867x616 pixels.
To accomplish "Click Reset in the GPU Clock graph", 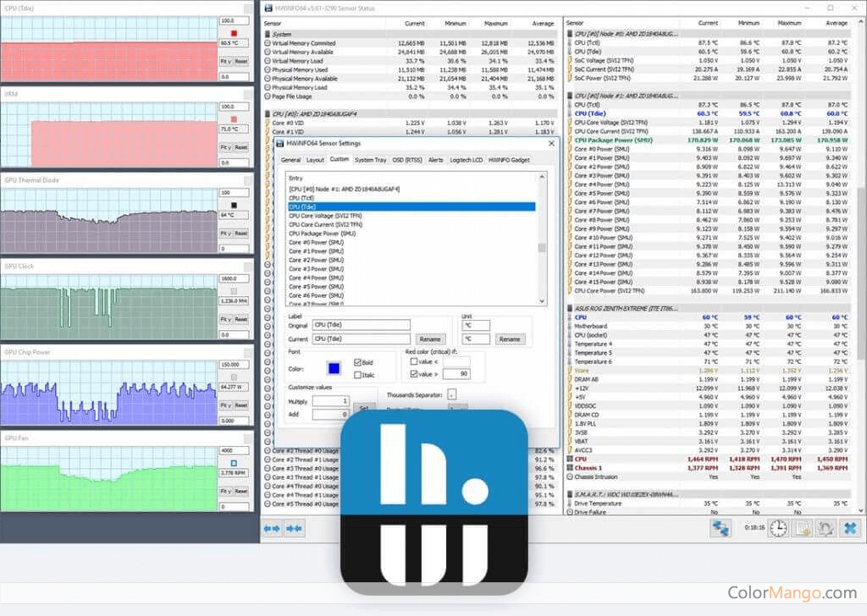I will coord(241,319).
